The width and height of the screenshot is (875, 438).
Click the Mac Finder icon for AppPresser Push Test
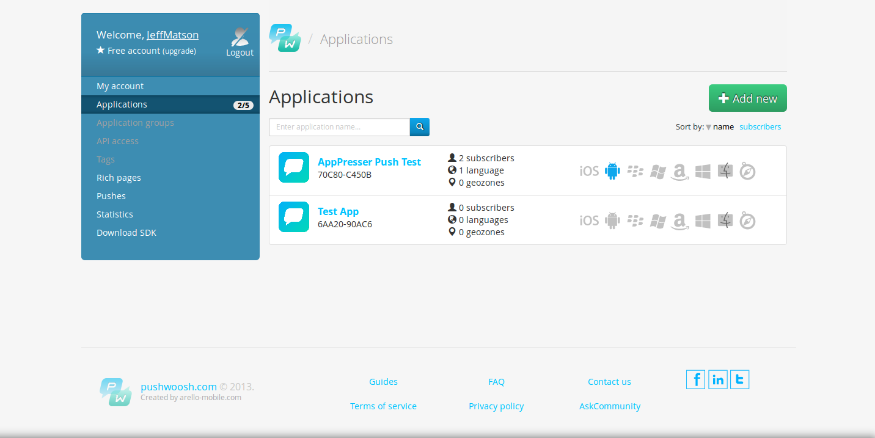[725, 171]
